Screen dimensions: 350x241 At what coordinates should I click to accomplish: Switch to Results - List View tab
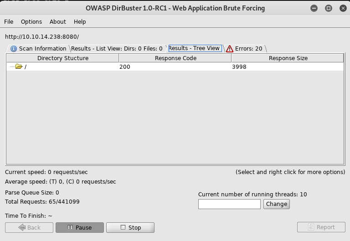117,49
